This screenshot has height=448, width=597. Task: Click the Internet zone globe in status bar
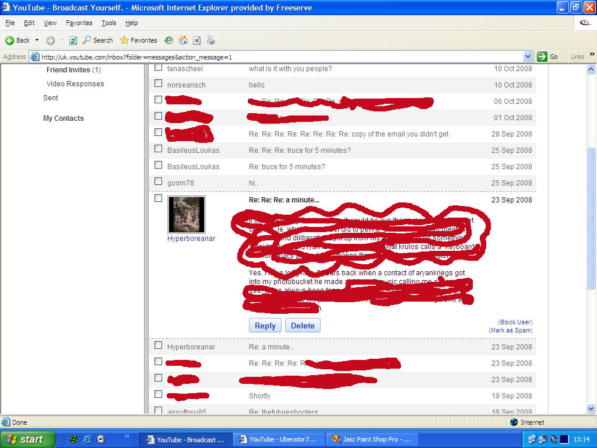coord(514,422)
